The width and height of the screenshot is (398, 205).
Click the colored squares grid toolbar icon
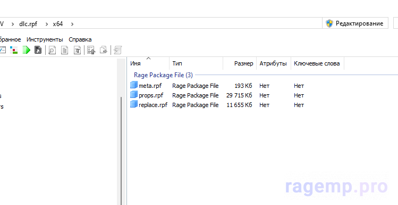pos(14,50)
